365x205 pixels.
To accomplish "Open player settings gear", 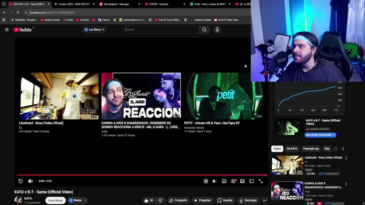I will click(x=234, y=181).
